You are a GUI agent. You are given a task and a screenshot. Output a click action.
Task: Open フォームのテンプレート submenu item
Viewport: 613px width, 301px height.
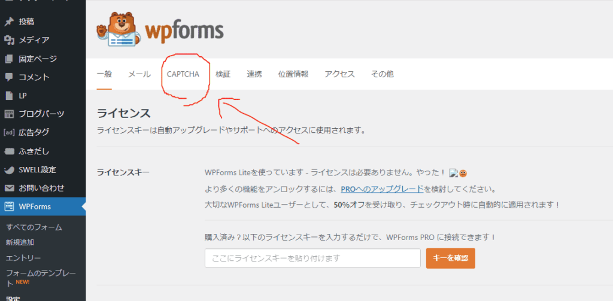coord(41,278)
